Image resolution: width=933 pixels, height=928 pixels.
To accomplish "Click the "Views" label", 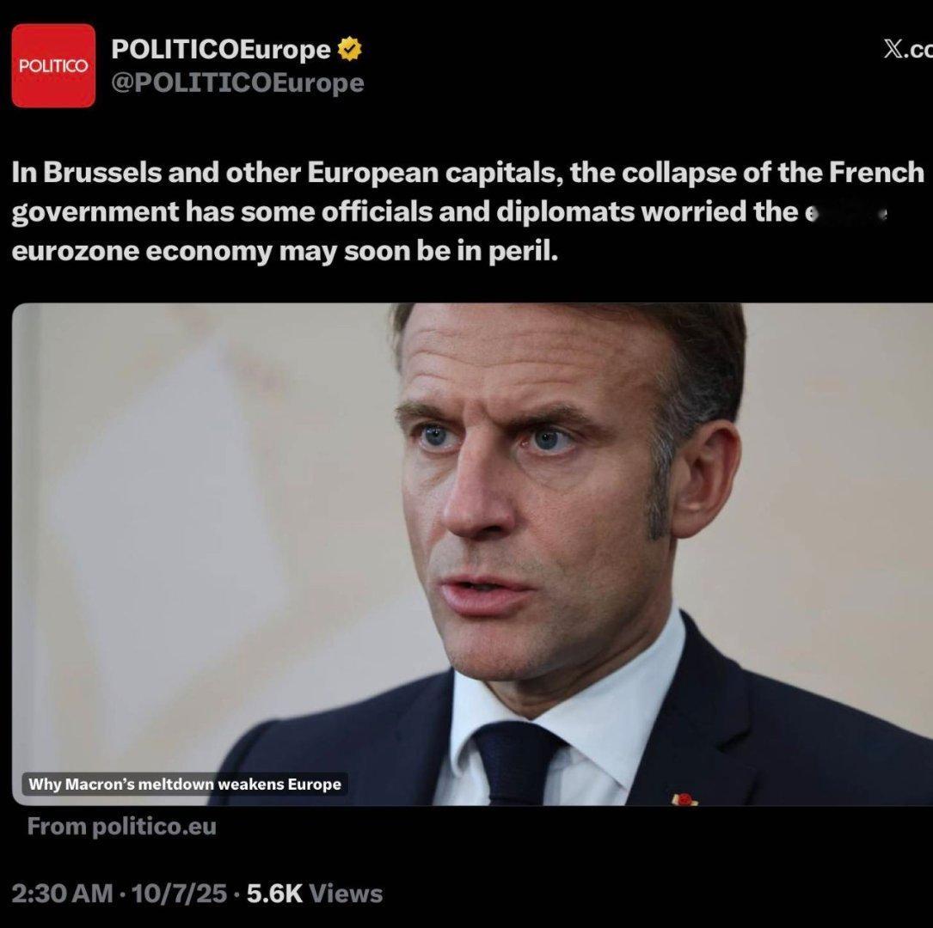I will pyautogui.click(x=347, y=894).
